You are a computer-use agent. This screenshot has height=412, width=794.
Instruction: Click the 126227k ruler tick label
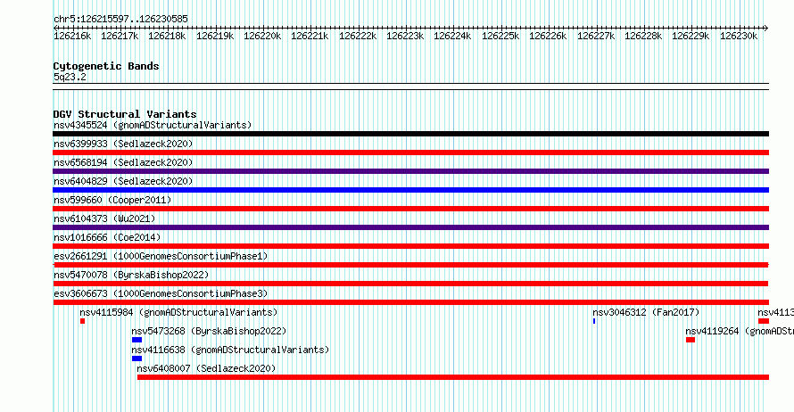tap(596, 36)
